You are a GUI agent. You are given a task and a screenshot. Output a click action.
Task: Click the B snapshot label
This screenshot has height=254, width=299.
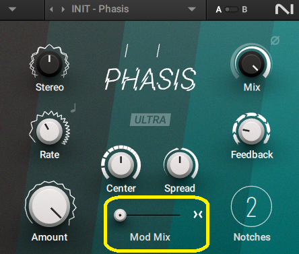[x=244, y=9]
